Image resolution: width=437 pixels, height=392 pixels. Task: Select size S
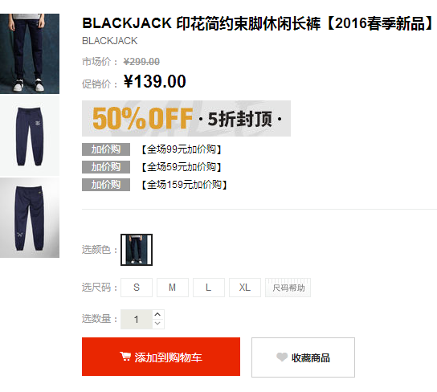coord(137,288)
